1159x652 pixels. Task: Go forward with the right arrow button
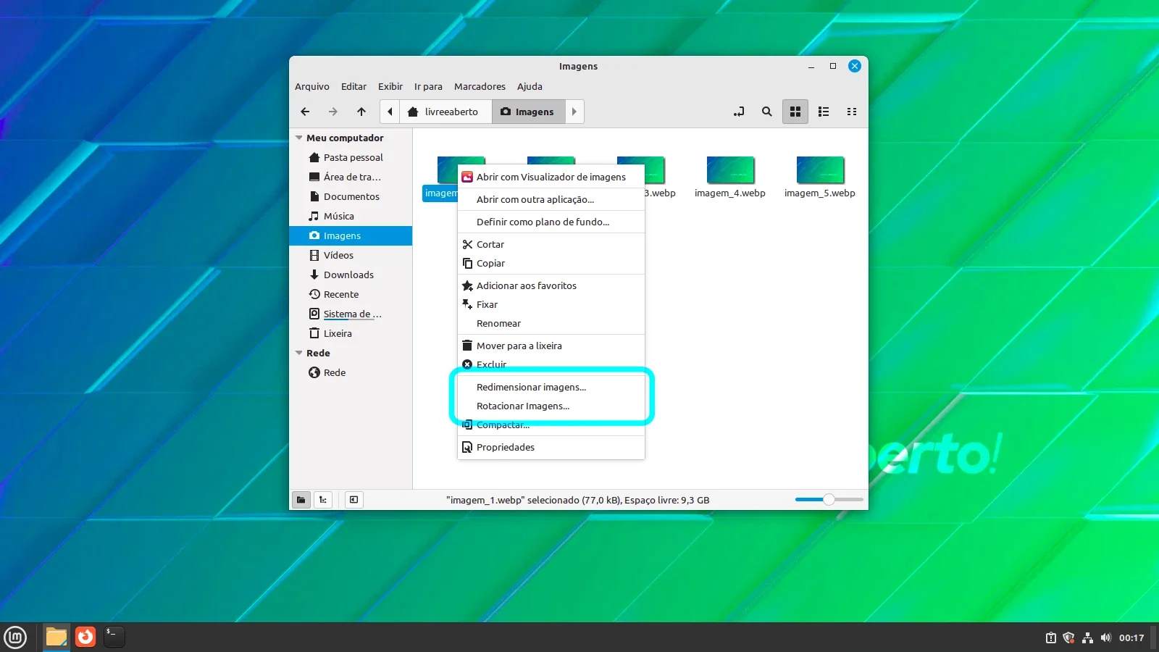pos(333,112)
